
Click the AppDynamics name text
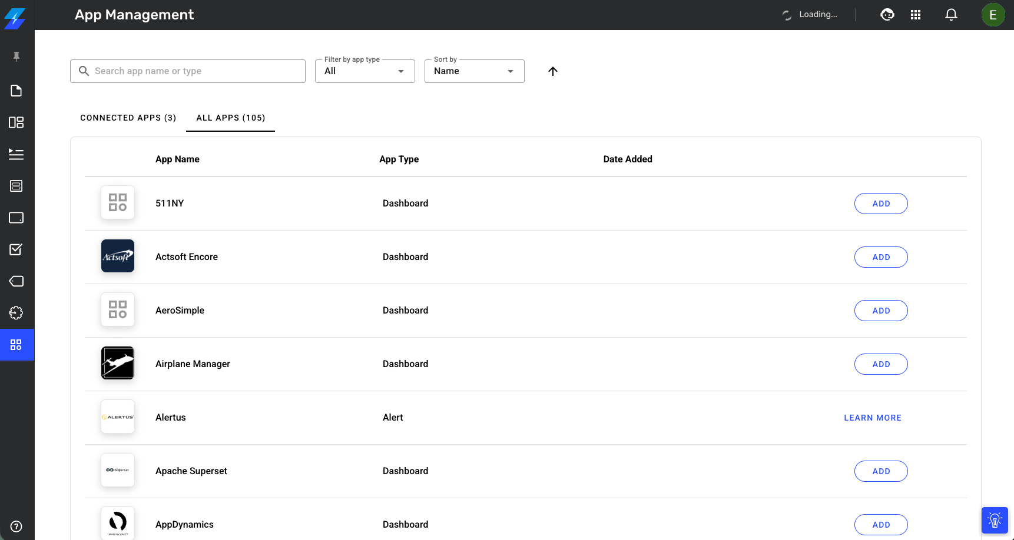coord(184,525)
